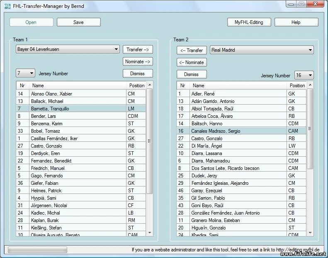Select Bobel, Tomasz row

81,131
